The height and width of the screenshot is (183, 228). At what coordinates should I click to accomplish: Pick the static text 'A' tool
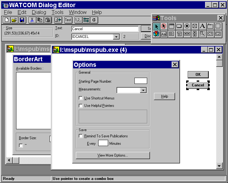[202, 26]
